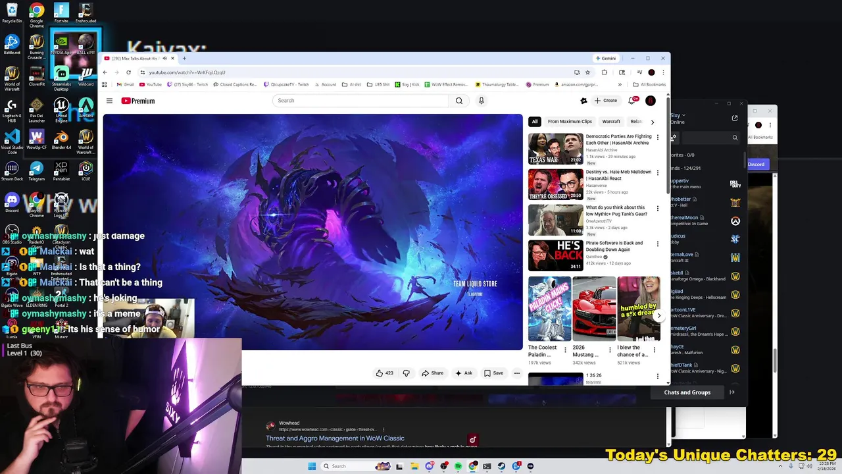
Task: Show next filter chips with arrow
Action: 653,122
